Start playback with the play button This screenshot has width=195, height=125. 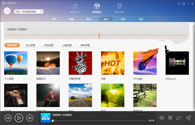tap(19, 118)
